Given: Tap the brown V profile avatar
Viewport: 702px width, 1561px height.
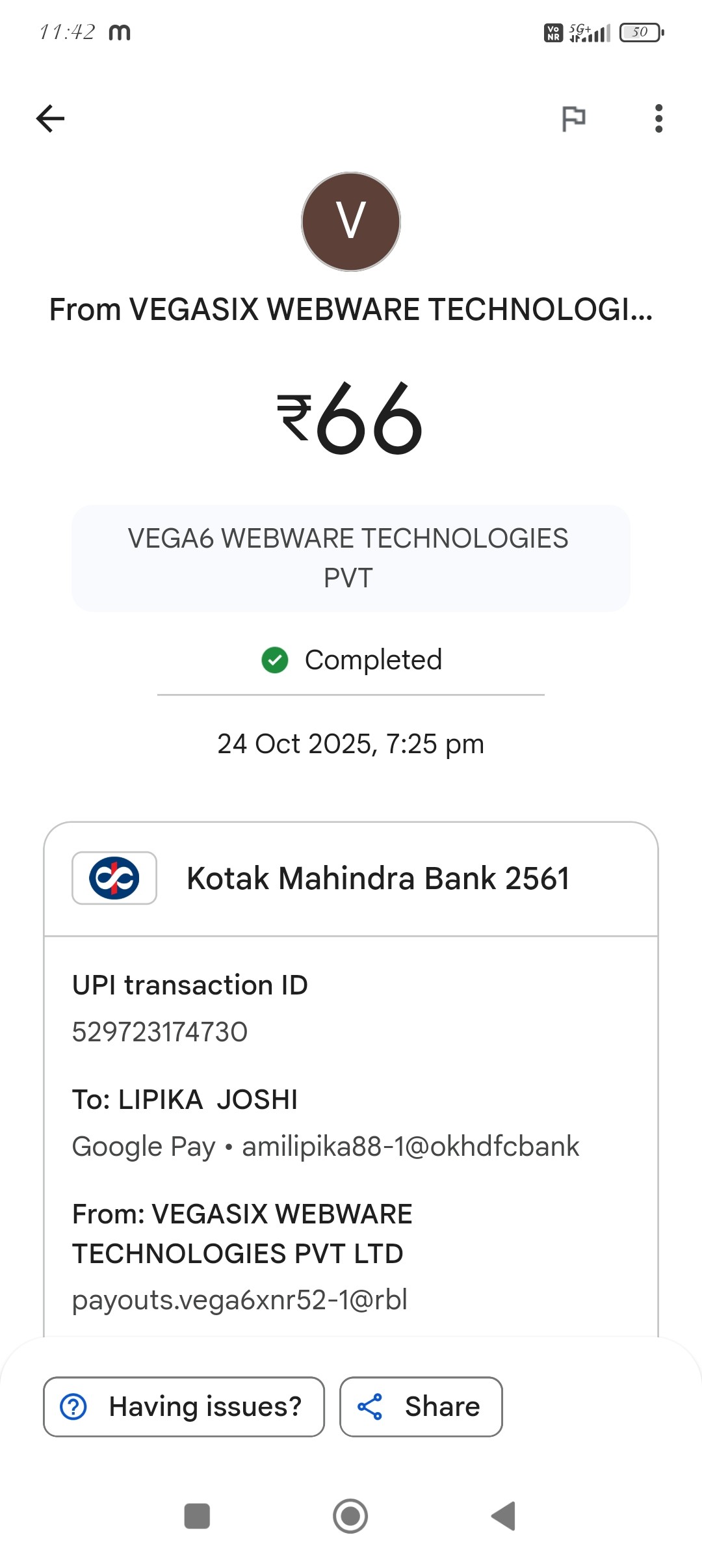Looking at the screenshot, I should pos(351,222).
